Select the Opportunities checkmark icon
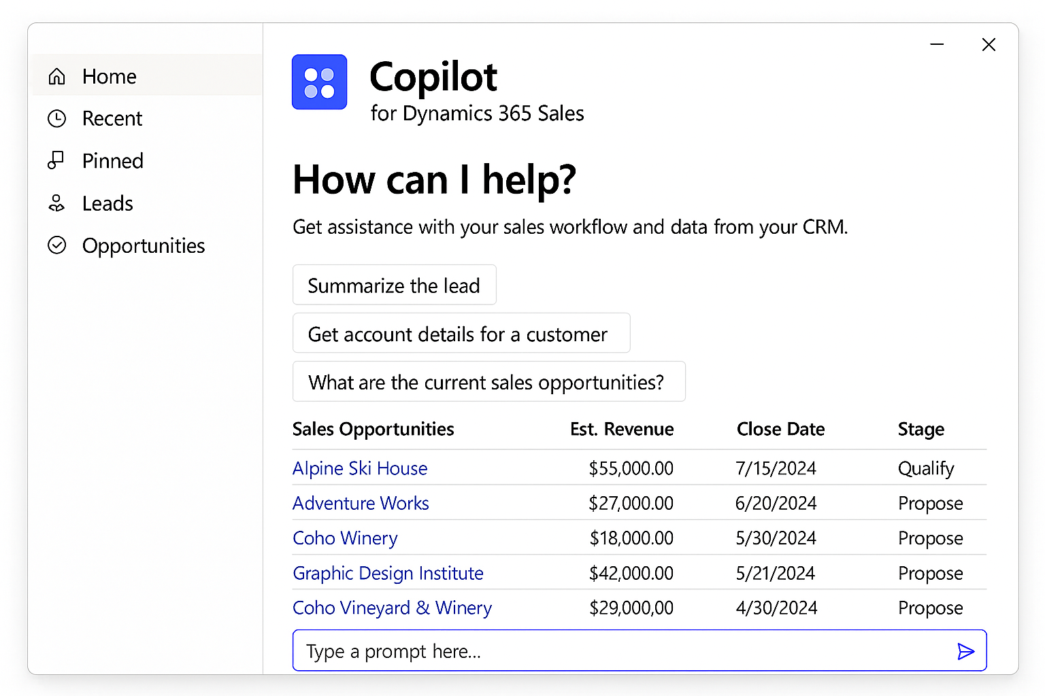1045x696 pixels. (57, 245)
